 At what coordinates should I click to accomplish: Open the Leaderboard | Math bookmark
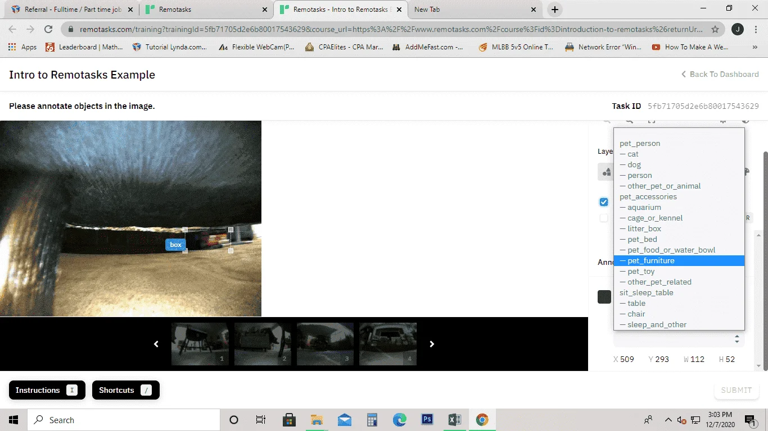click(x=84, y=47)
